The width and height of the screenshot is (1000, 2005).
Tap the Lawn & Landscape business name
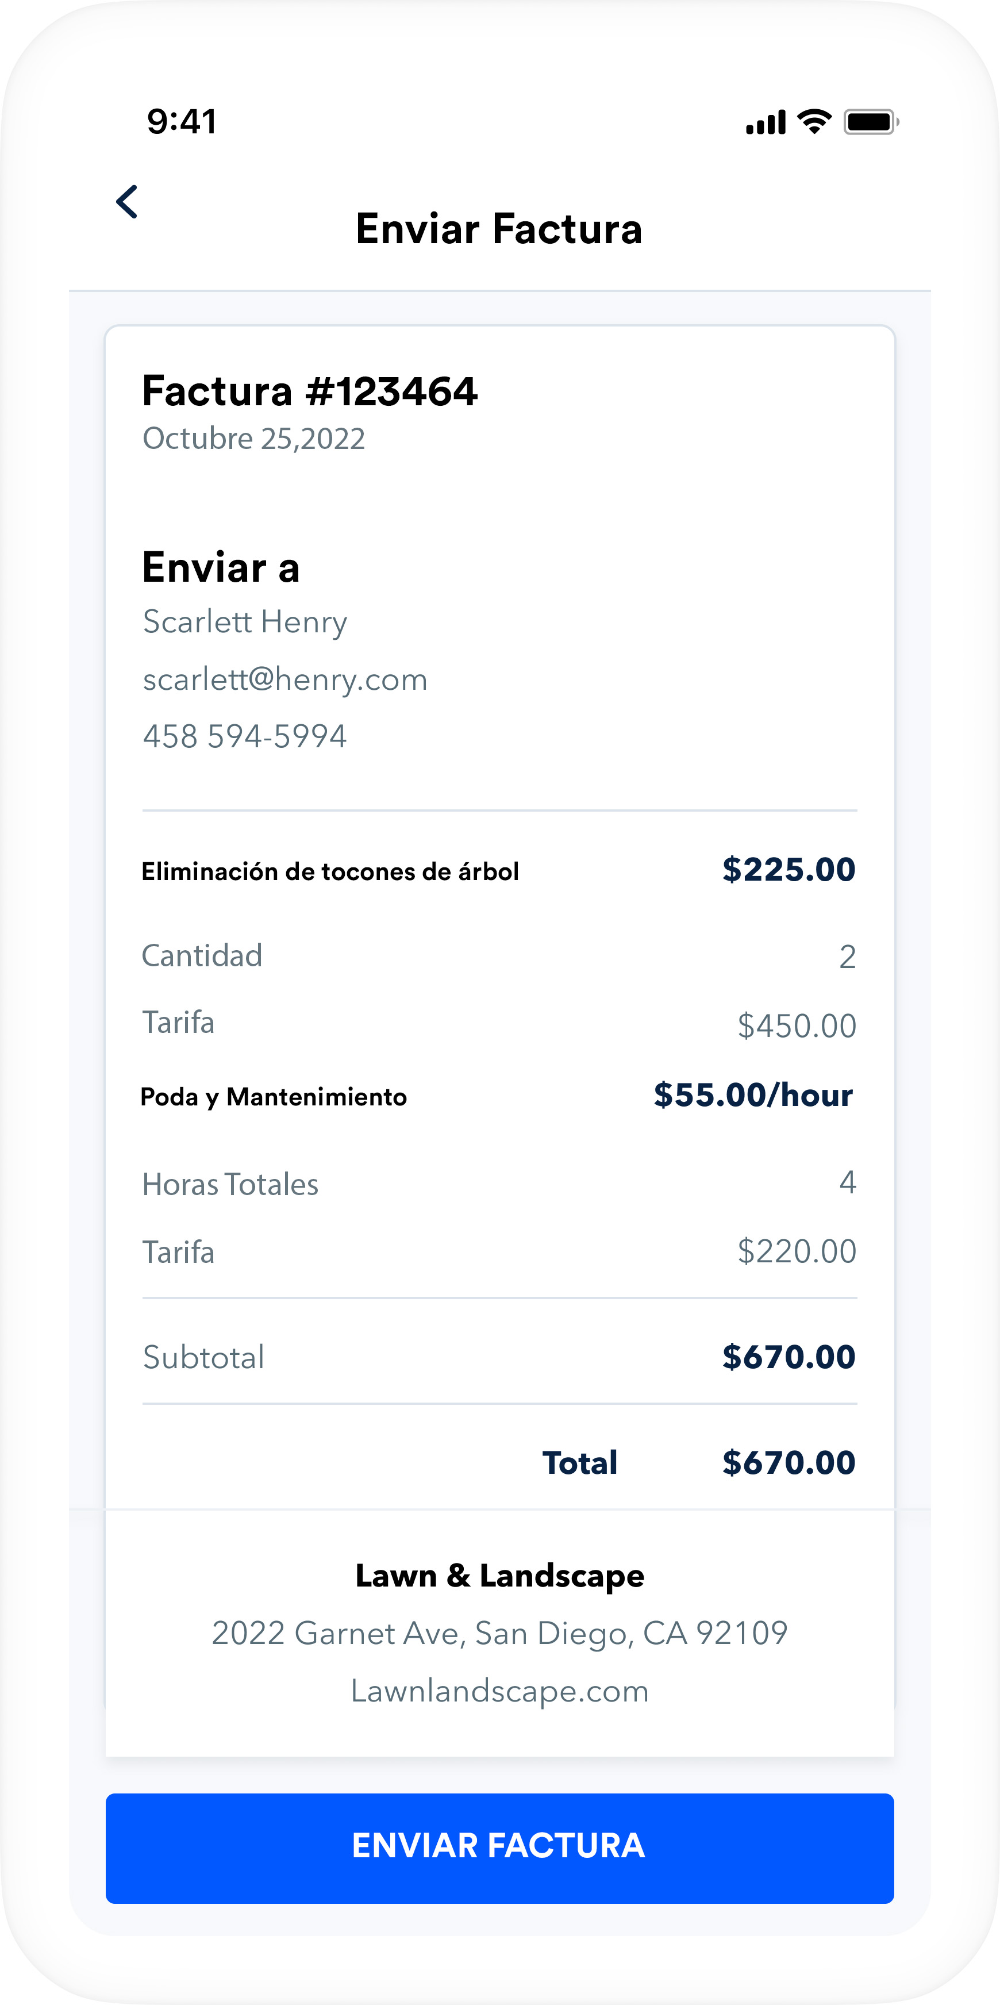click(x=499, y=1576)
